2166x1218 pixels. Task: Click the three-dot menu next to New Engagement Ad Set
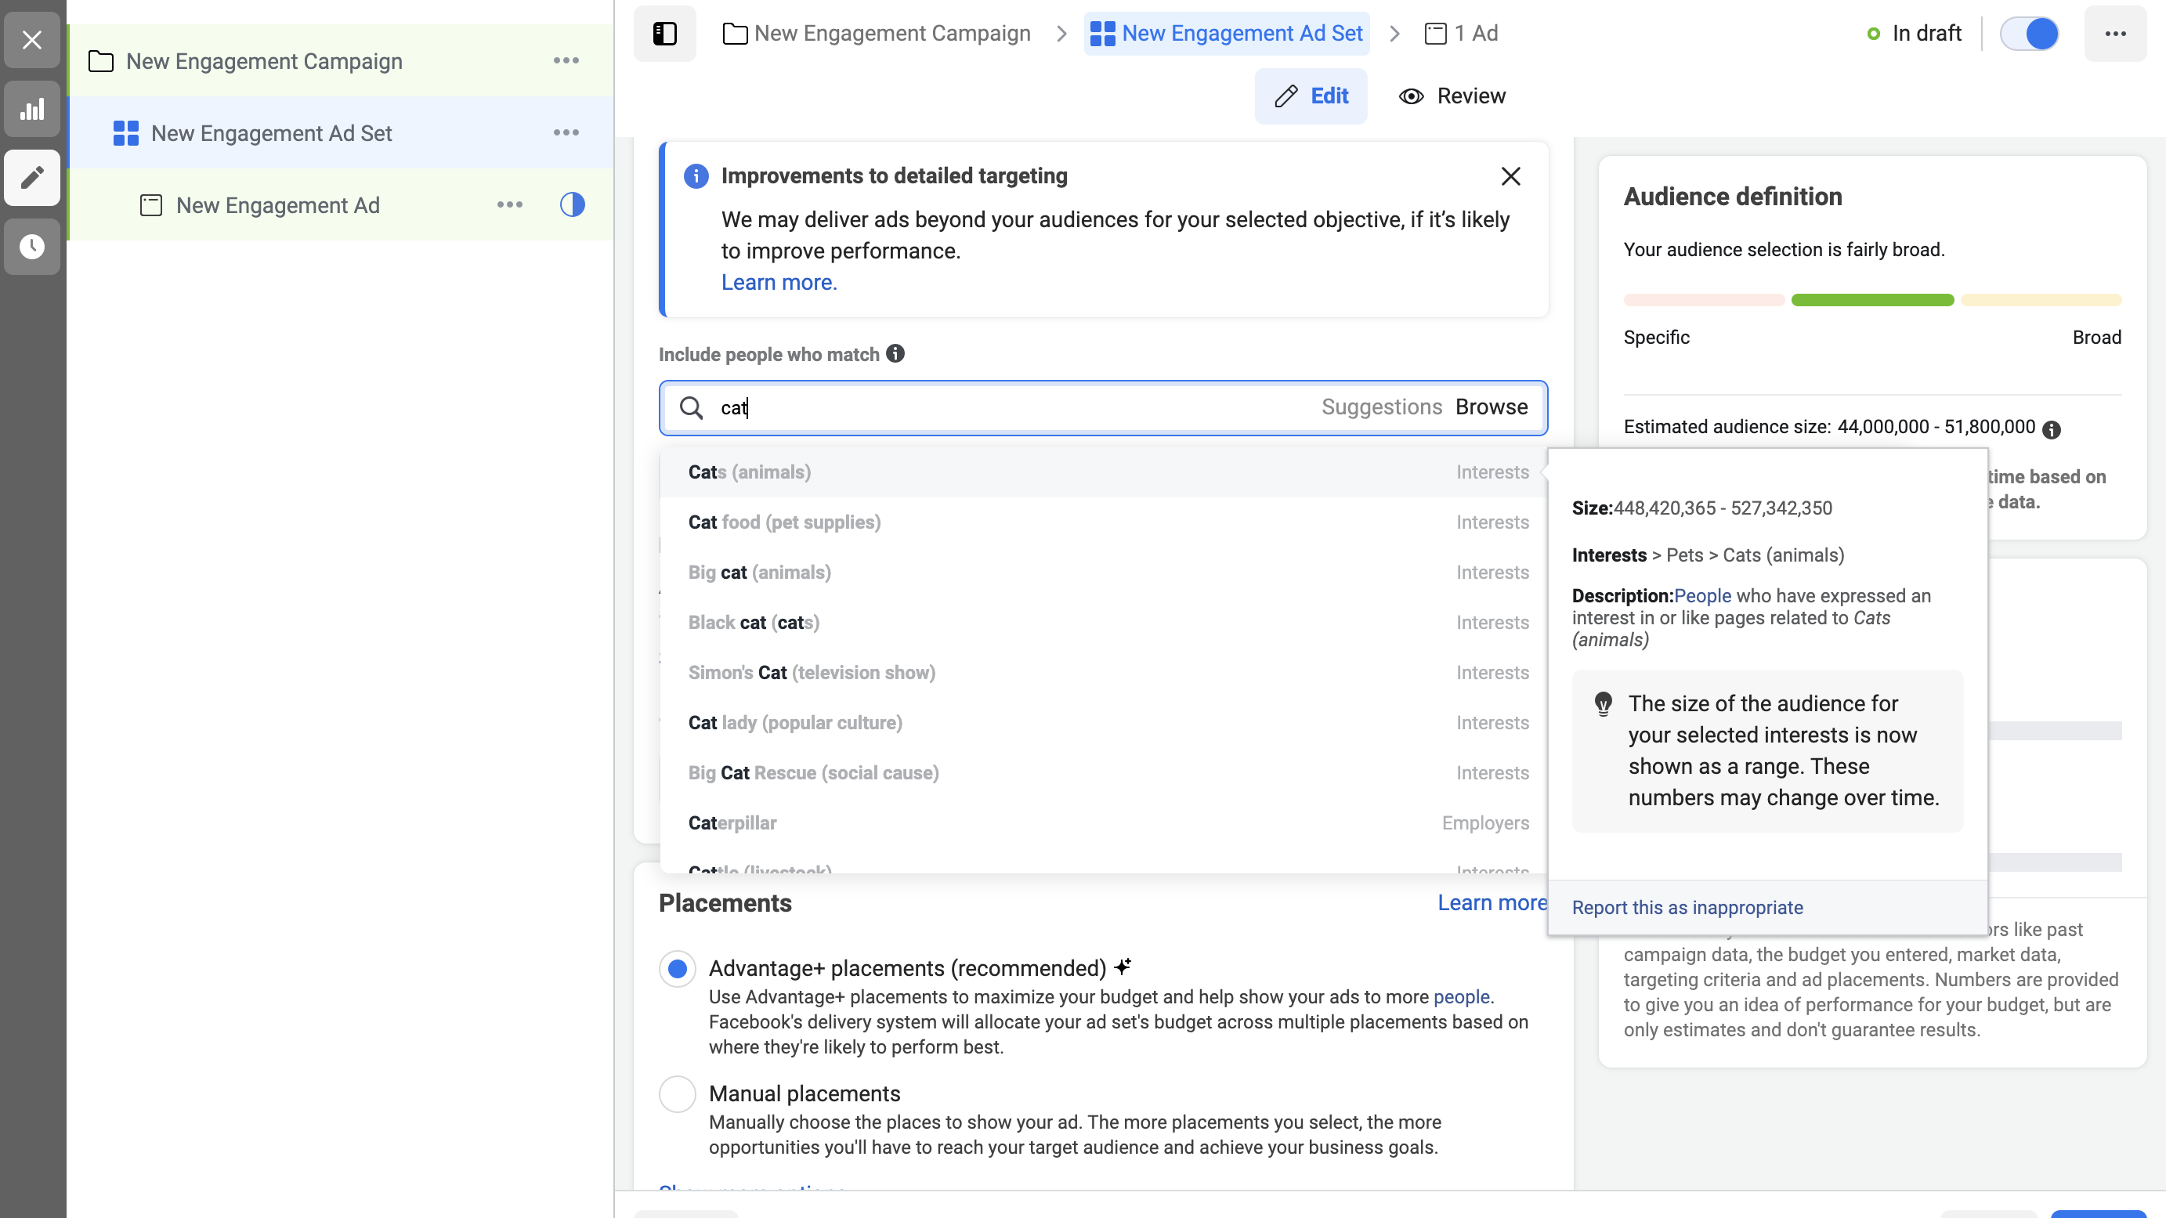(566, 132)
